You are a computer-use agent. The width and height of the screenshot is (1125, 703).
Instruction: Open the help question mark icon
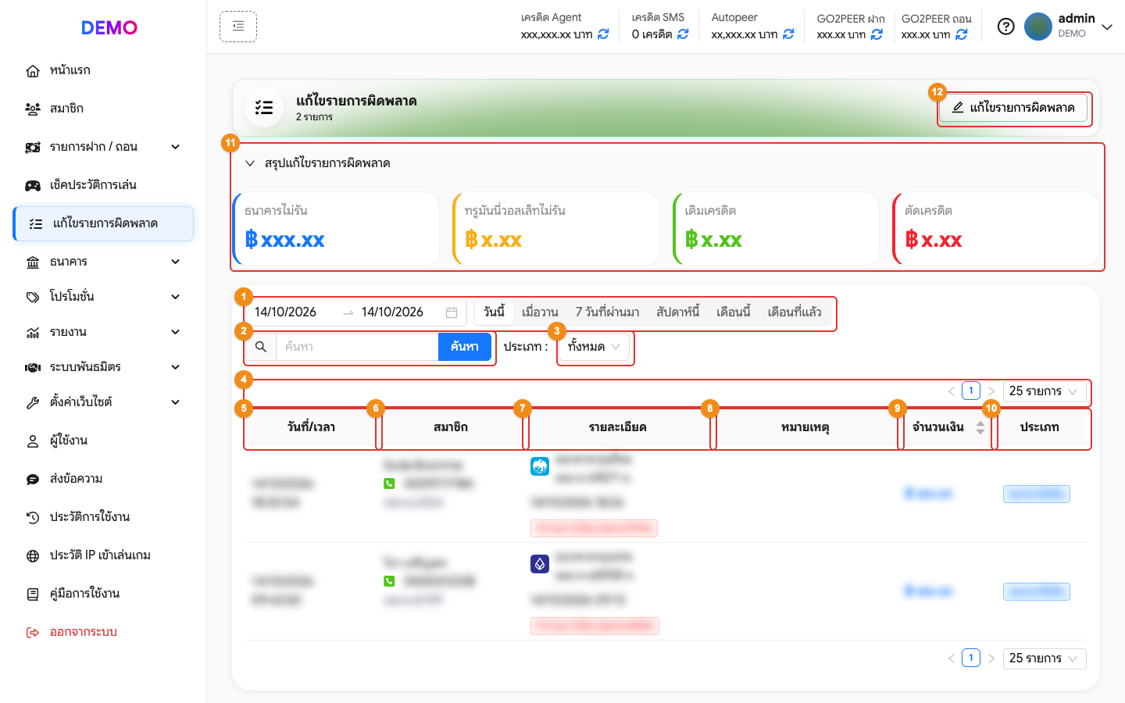click(x=1006, y=27)
